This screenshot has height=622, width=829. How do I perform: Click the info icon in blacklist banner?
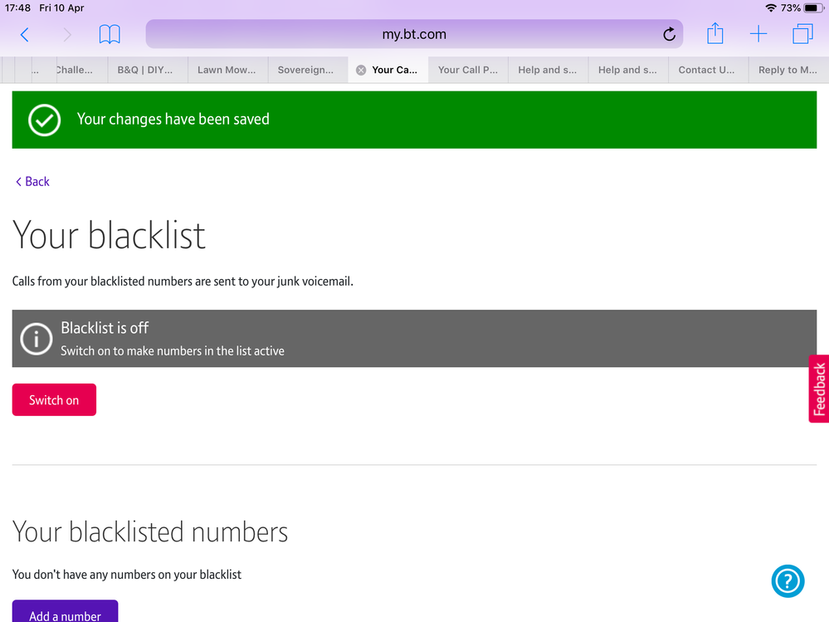tap(36, 339)
